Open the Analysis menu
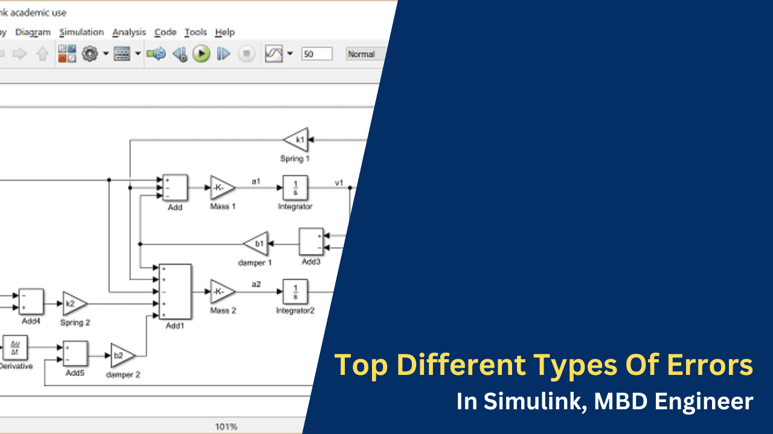The width and height of the screenshot is (773, 434). tap(129, 32)
